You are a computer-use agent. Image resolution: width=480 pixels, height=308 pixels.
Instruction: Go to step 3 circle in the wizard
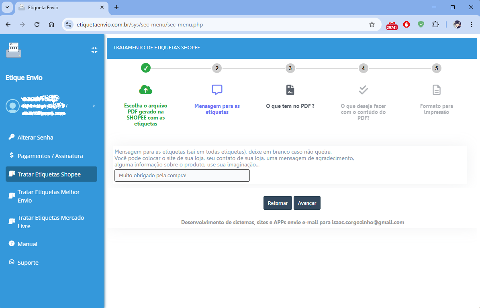coord(290,68)
